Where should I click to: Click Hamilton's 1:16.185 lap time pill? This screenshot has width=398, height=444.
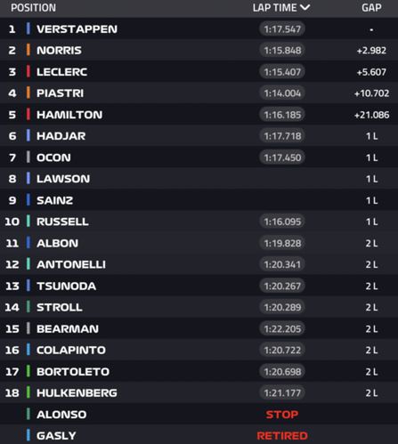[x=282, y=115]
